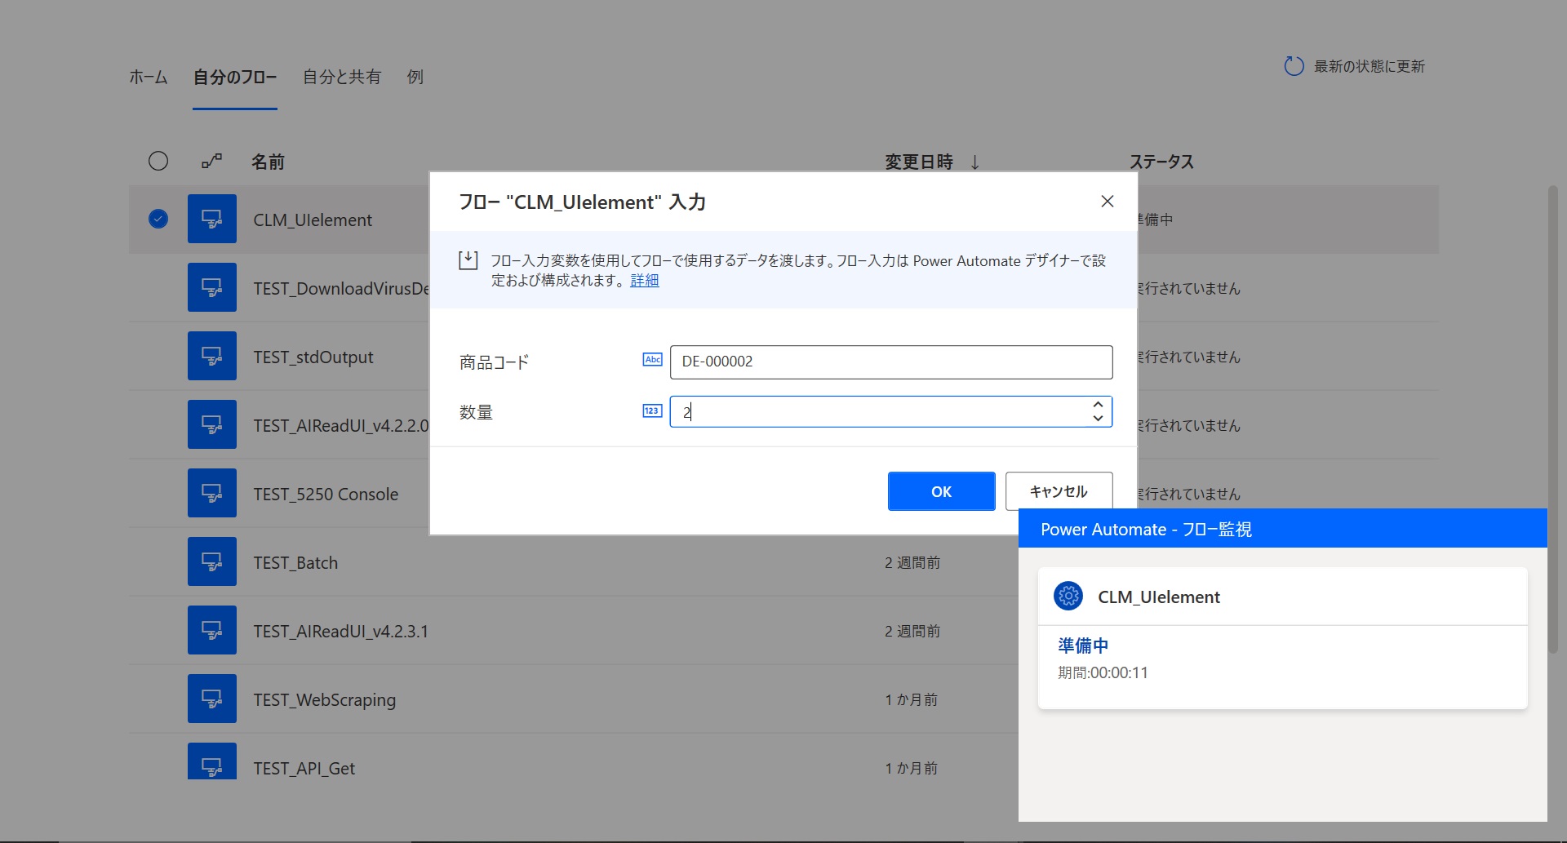The height and width of the screenshot is (843, 1567).
Task: Click the 準備中 status in the monitor card
Action: 1084,646
